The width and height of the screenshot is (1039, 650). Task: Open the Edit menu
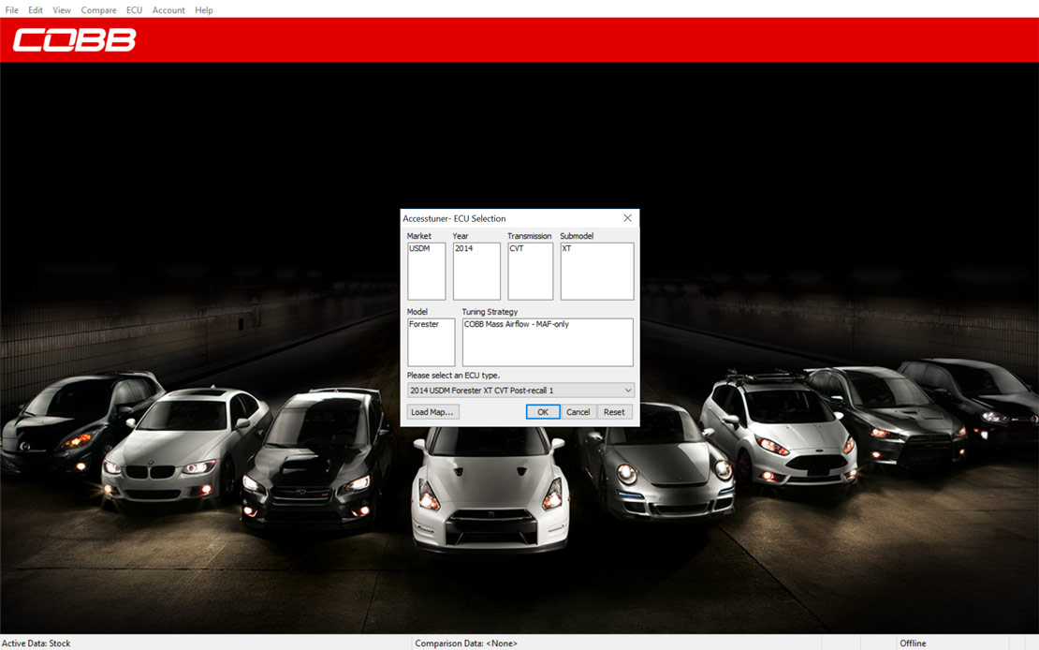(x=36, y=10)
